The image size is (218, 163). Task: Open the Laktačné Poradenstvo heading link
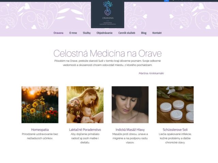85,130
